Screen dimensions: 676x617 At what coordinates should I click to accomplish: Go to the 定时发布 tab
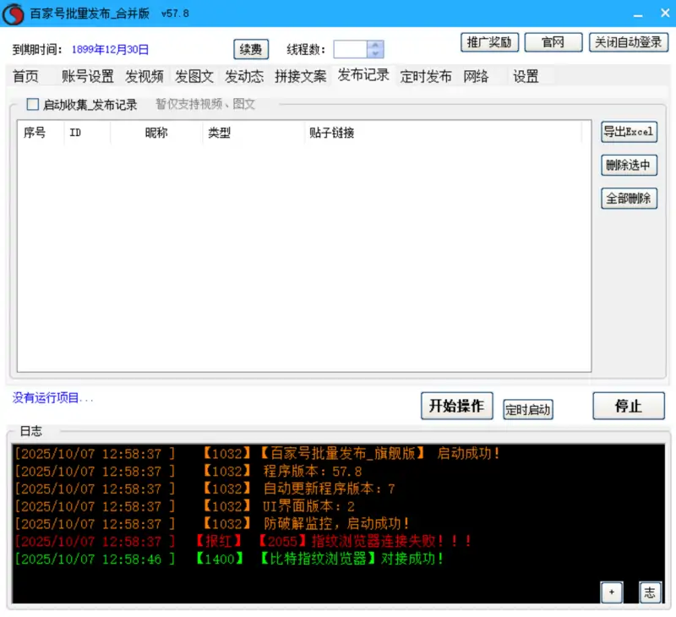click(x=426, y=76)
